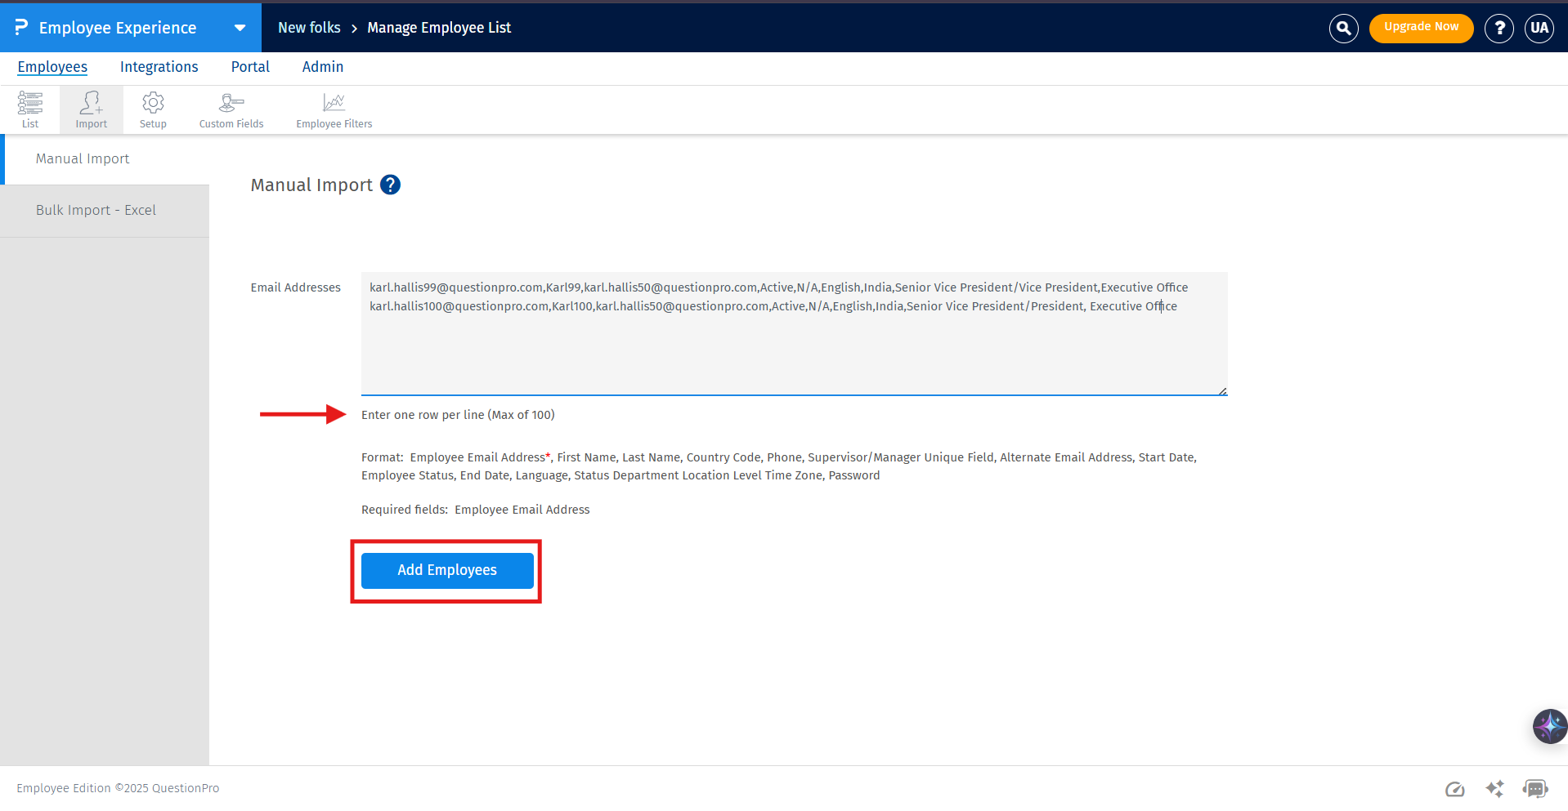Screen dimensions: 1568x811
Task: Open the AI assistant sparkle floating button
Action: click(1549, 726)
